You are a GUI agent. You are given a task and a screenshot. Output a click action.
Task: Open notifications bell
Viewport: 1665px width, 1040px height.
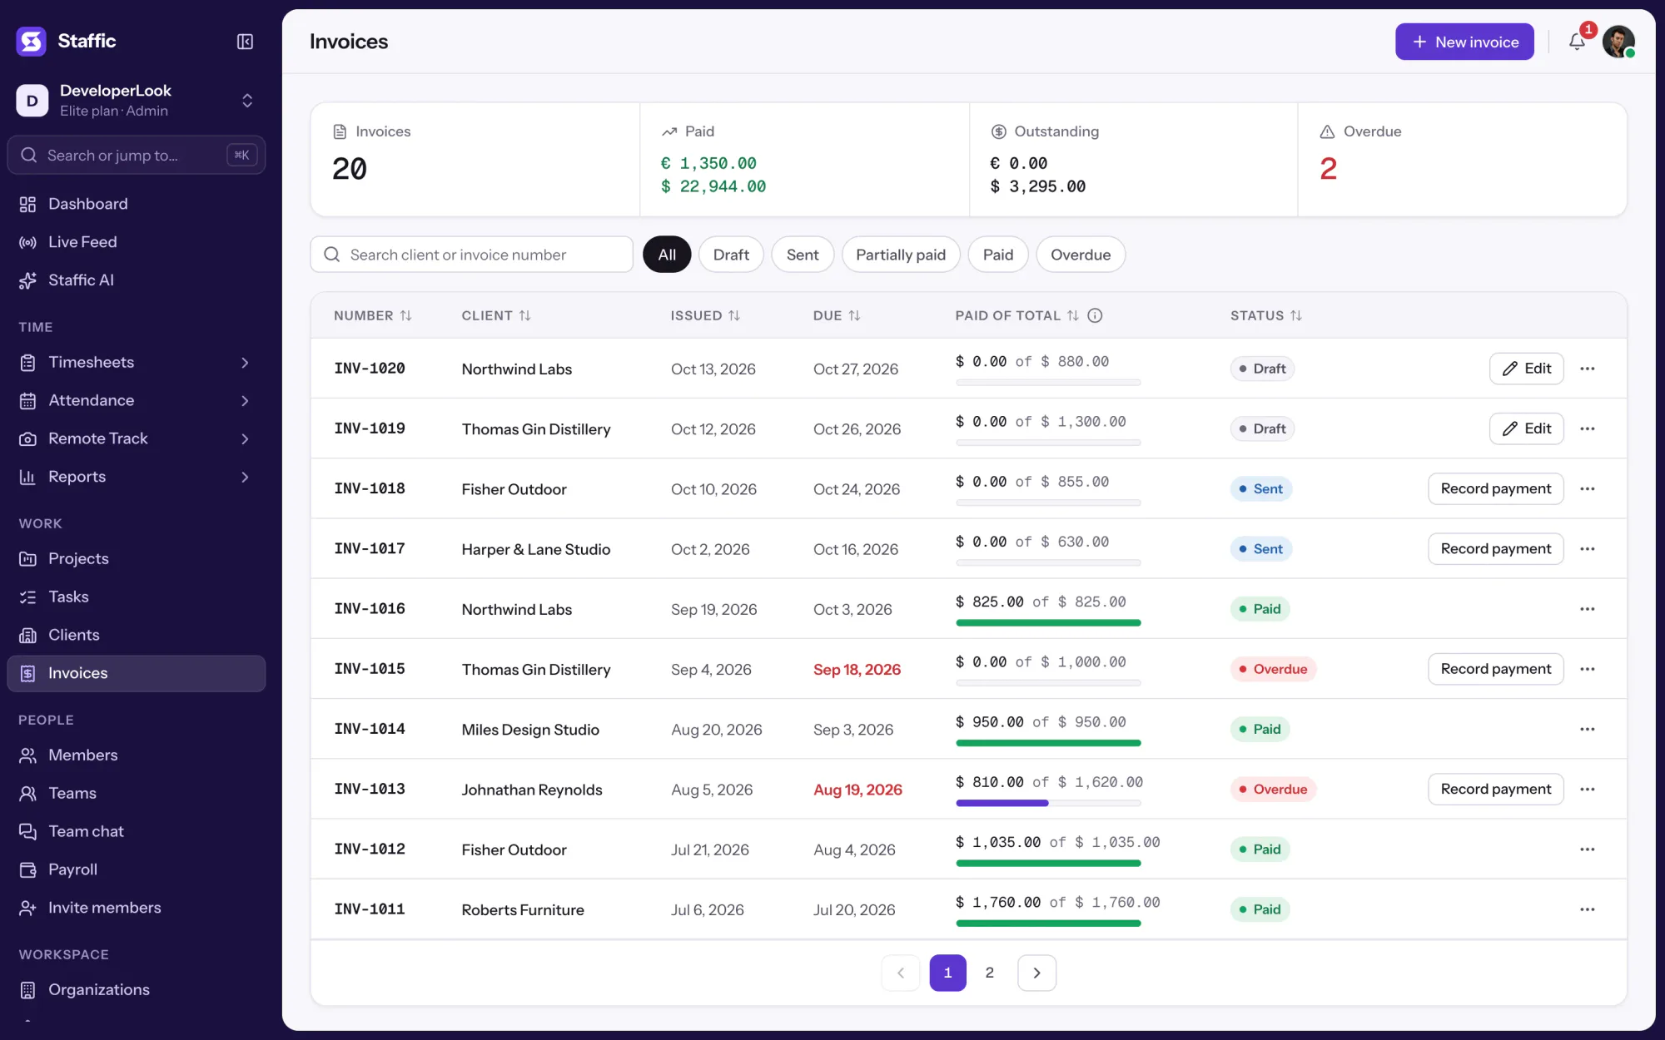point(1577,42)
